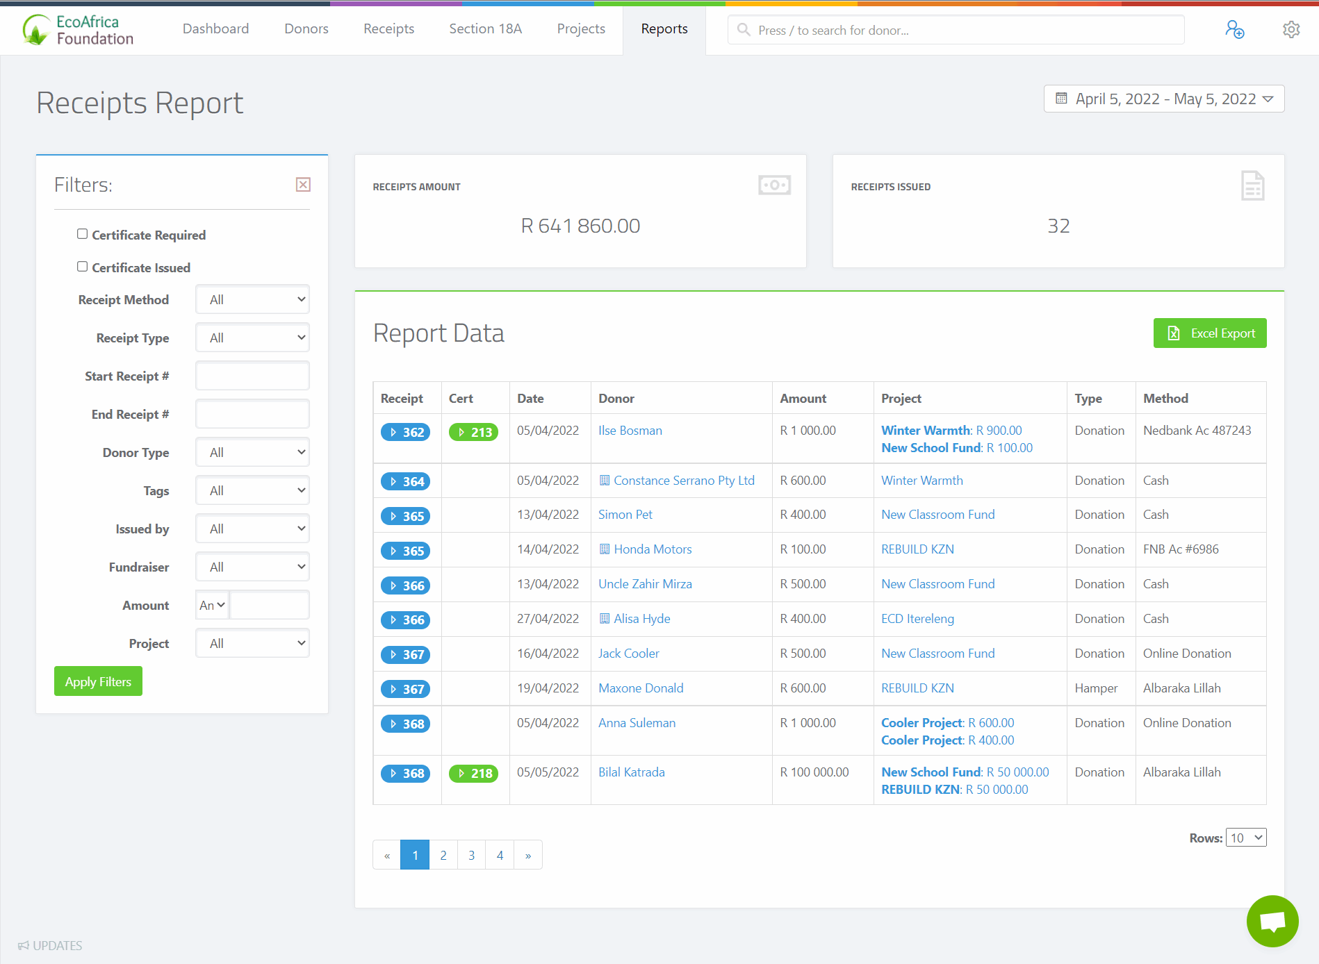Image resolution: width=1319 pixels, height=964 pixels.
Task: Open the Fundraiser dropdown
Action: point(252,567)
